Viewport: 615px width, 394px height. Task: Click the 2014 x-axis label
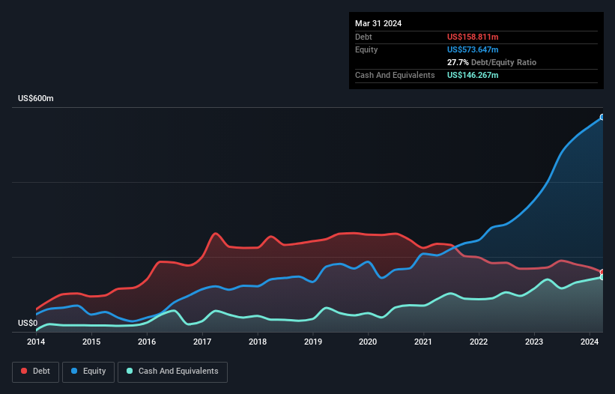pos(36,342)
